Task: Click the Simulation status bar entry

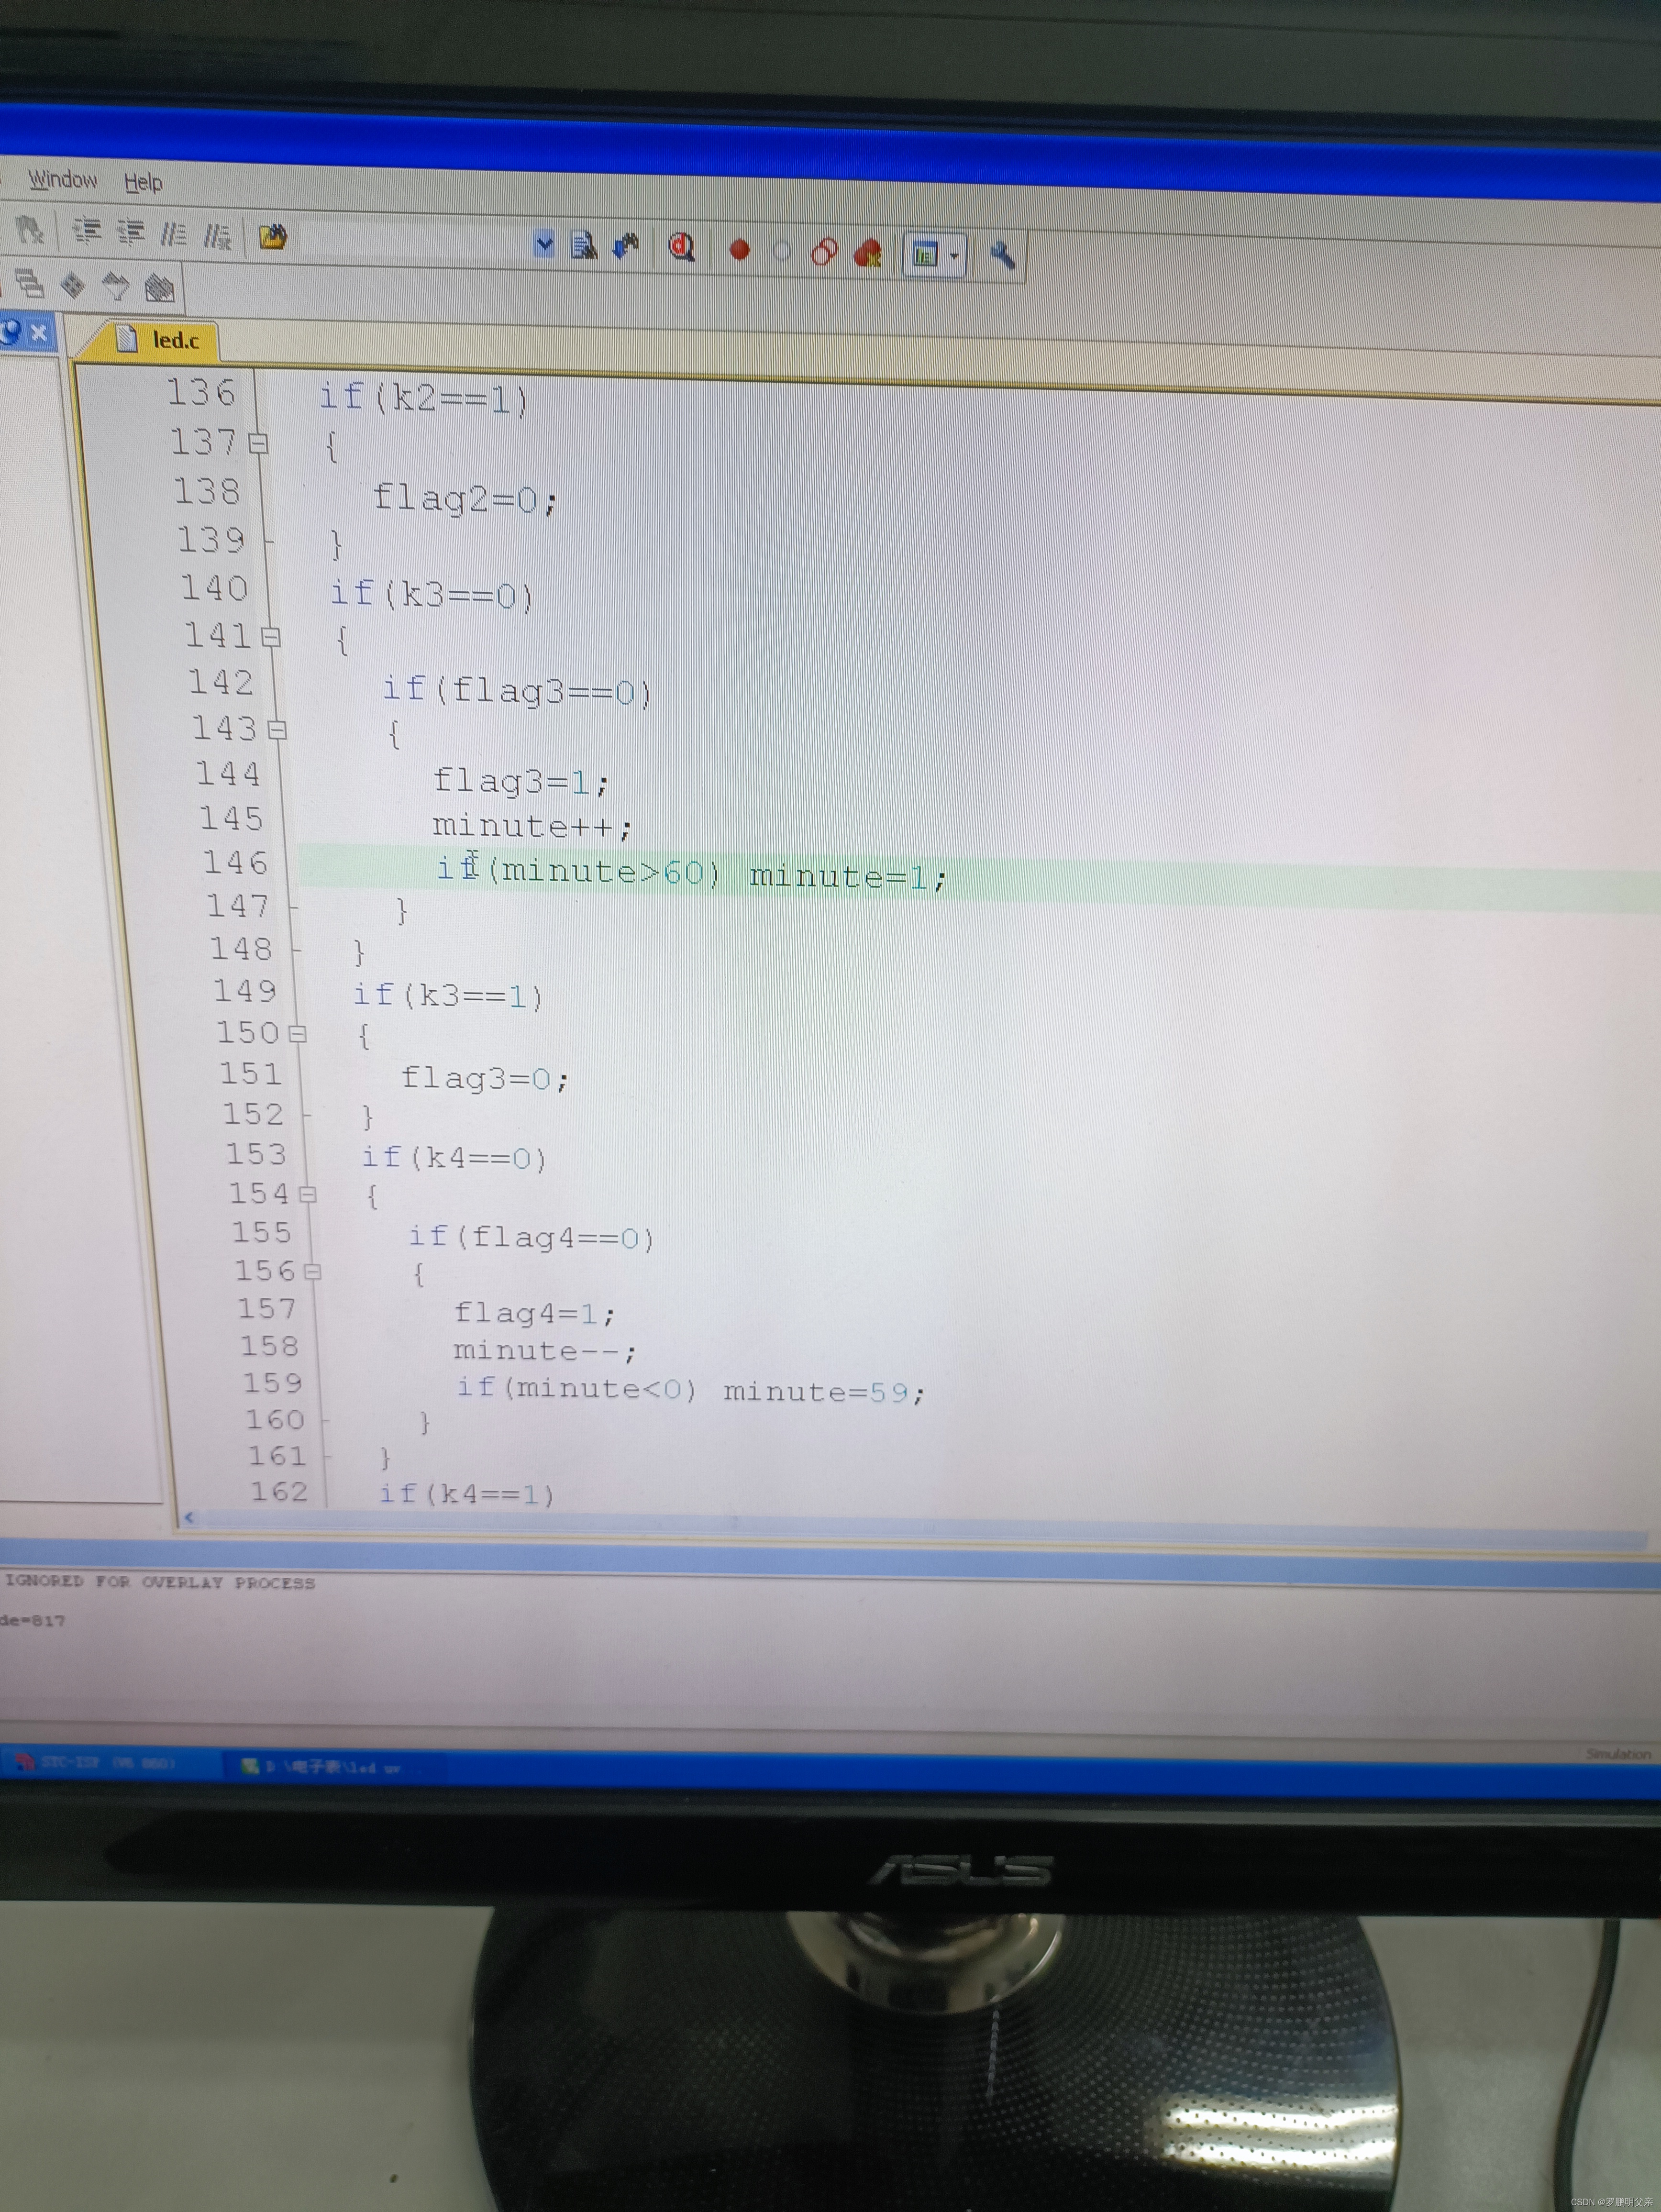Action: [1618, 1754]
